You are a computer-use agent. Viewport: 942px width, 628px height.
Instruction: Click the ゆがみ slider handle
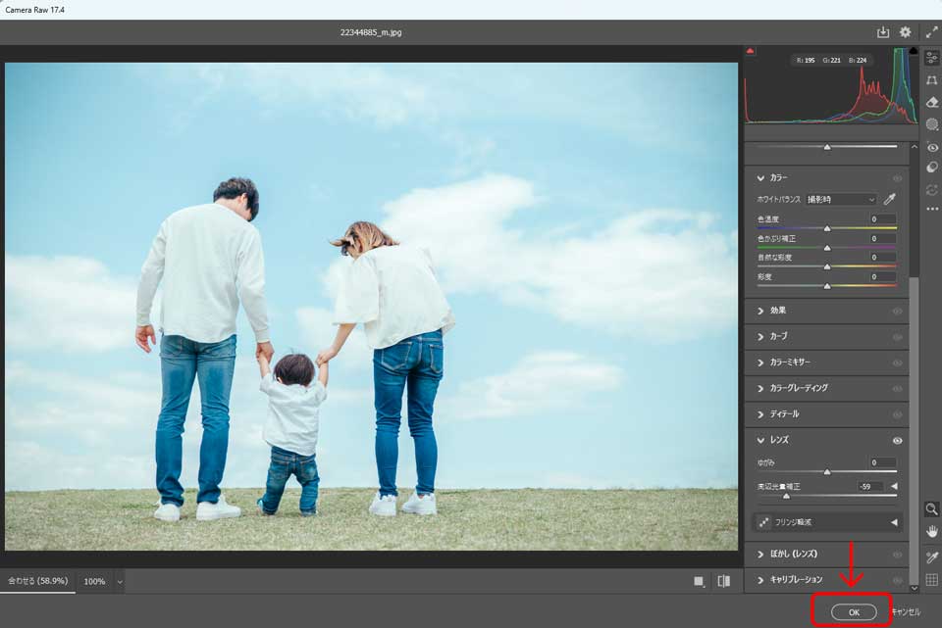pyautogui.click(x=827, y=472)
